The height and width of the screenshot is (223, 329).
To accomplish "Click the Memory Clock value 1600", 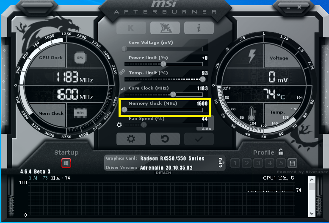I will 202,103.
